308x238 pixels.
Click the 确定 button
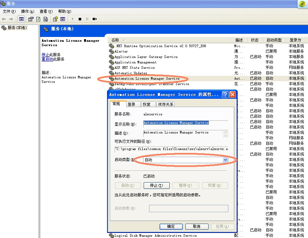tap(171, 227)
